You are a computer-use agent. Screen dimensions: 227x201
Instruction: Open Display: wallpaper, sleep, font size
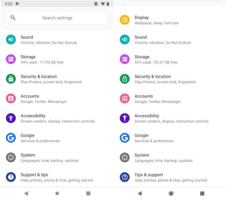click(x=156, y=20)
